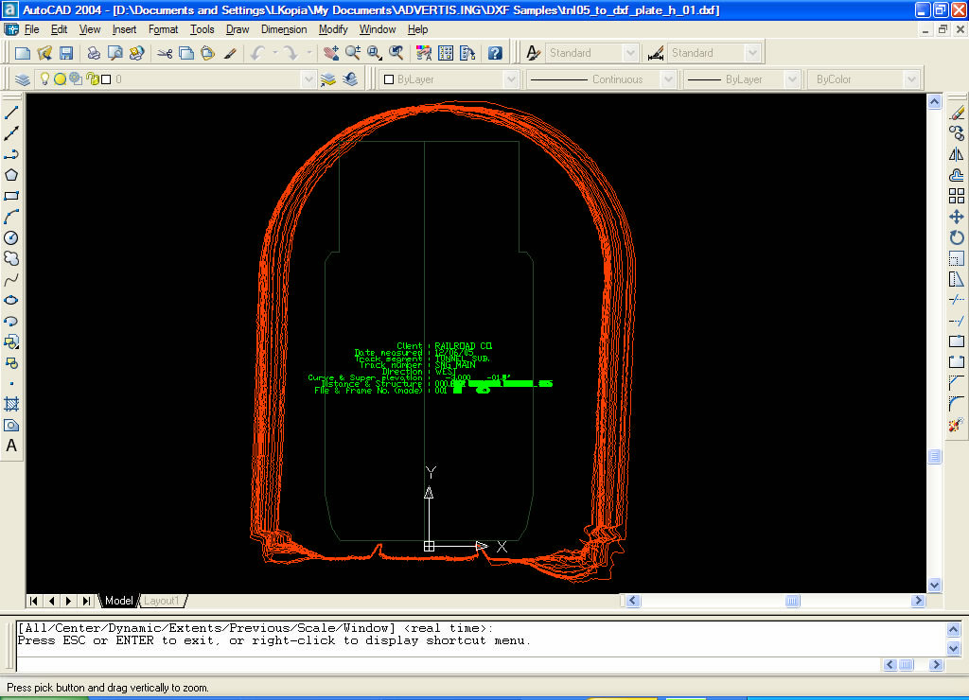Open the Draw menu
969x700 pixels.
(x=238, y=29)
